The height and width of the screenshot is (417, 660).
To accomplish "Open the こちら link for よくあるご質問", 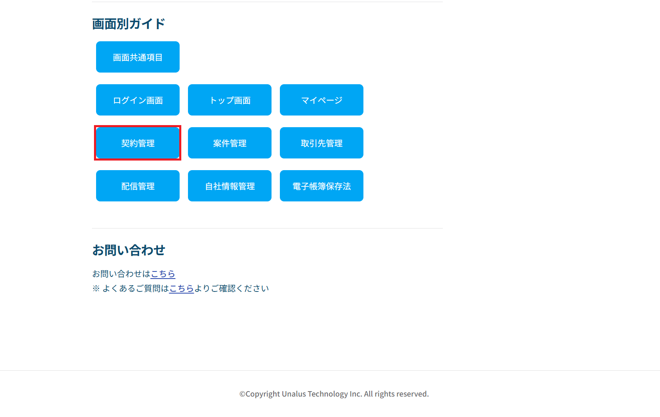I will click(x=181, y=289).
